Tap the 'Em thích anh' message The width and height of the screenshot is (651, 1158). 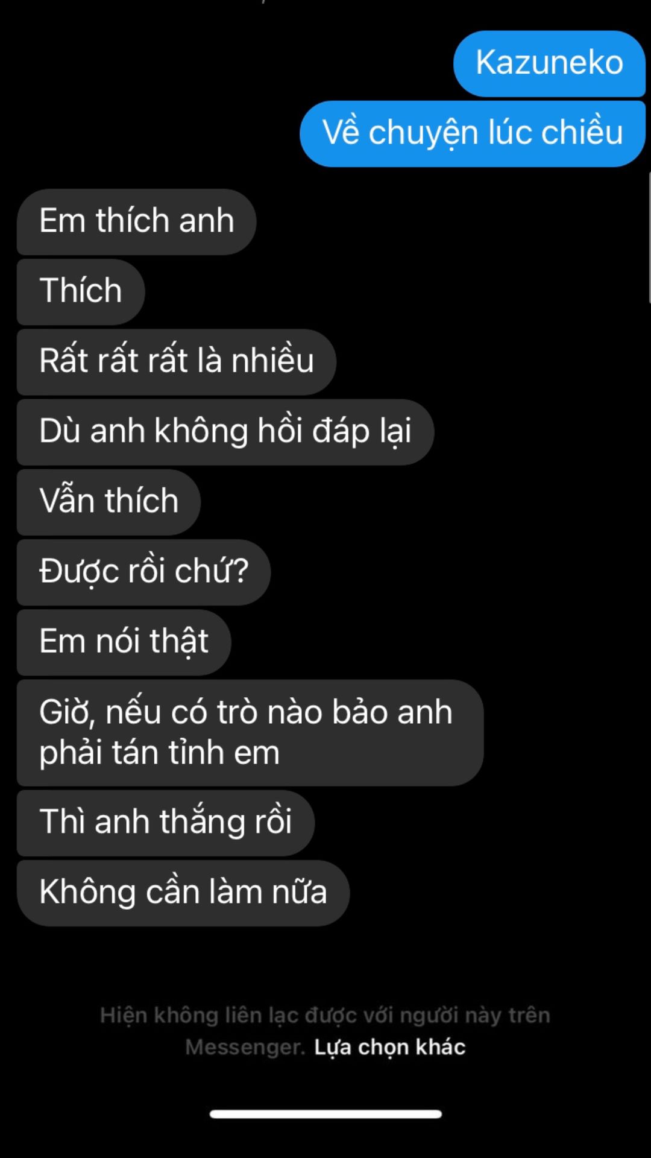137,221
